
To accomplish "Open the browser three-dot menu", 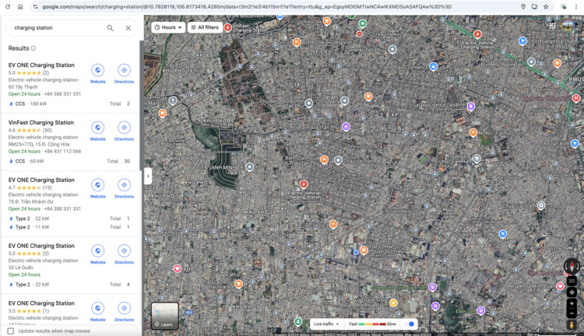I will coord(576,7).
